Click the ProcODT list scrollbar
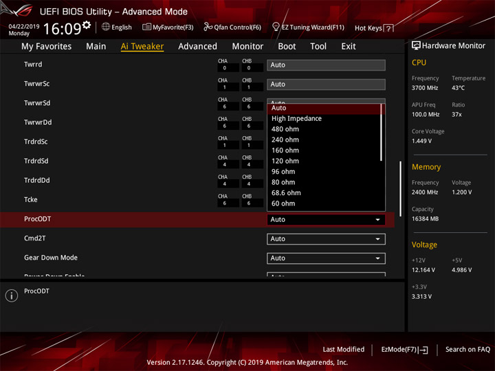This screenshot has height=371, width=495. point(382,133)
